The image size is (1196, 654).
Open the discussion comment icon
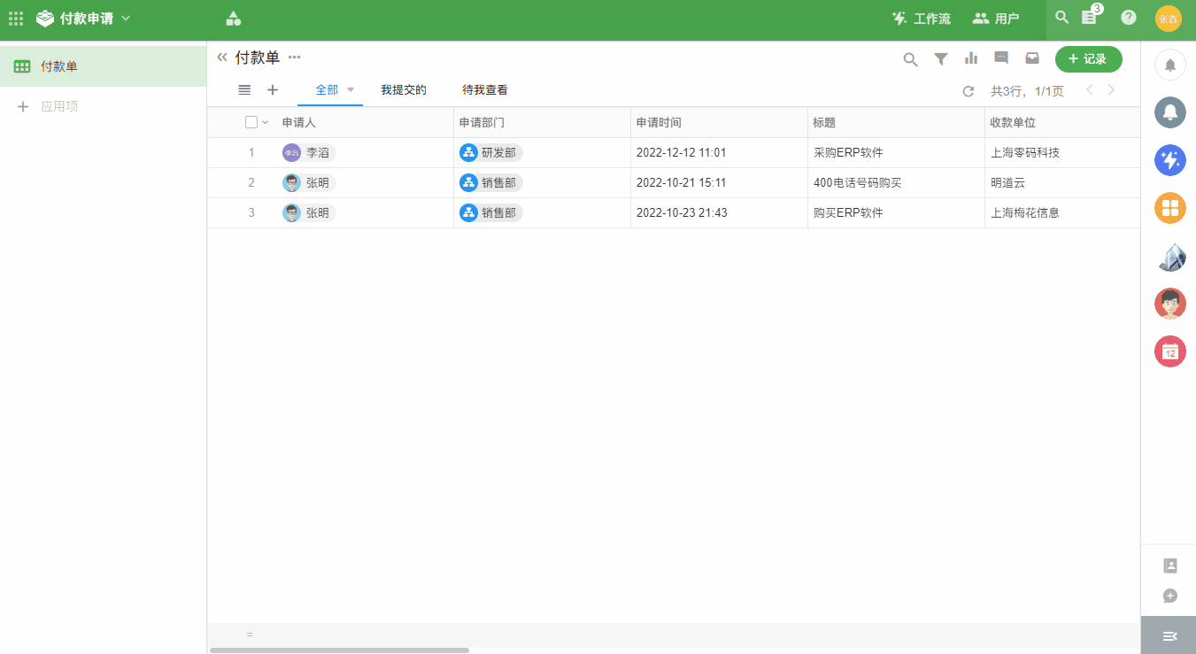click(1001, 58)
